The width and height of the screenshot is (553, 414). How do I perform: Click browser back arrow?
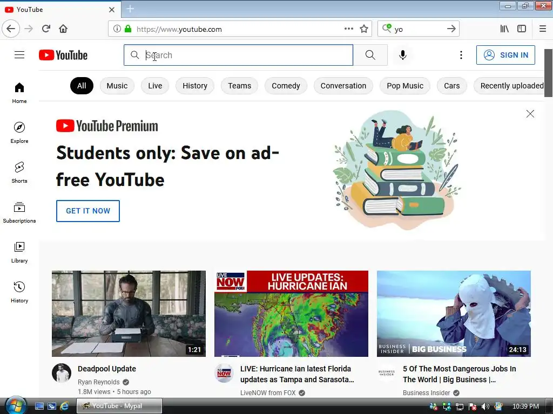11,29
